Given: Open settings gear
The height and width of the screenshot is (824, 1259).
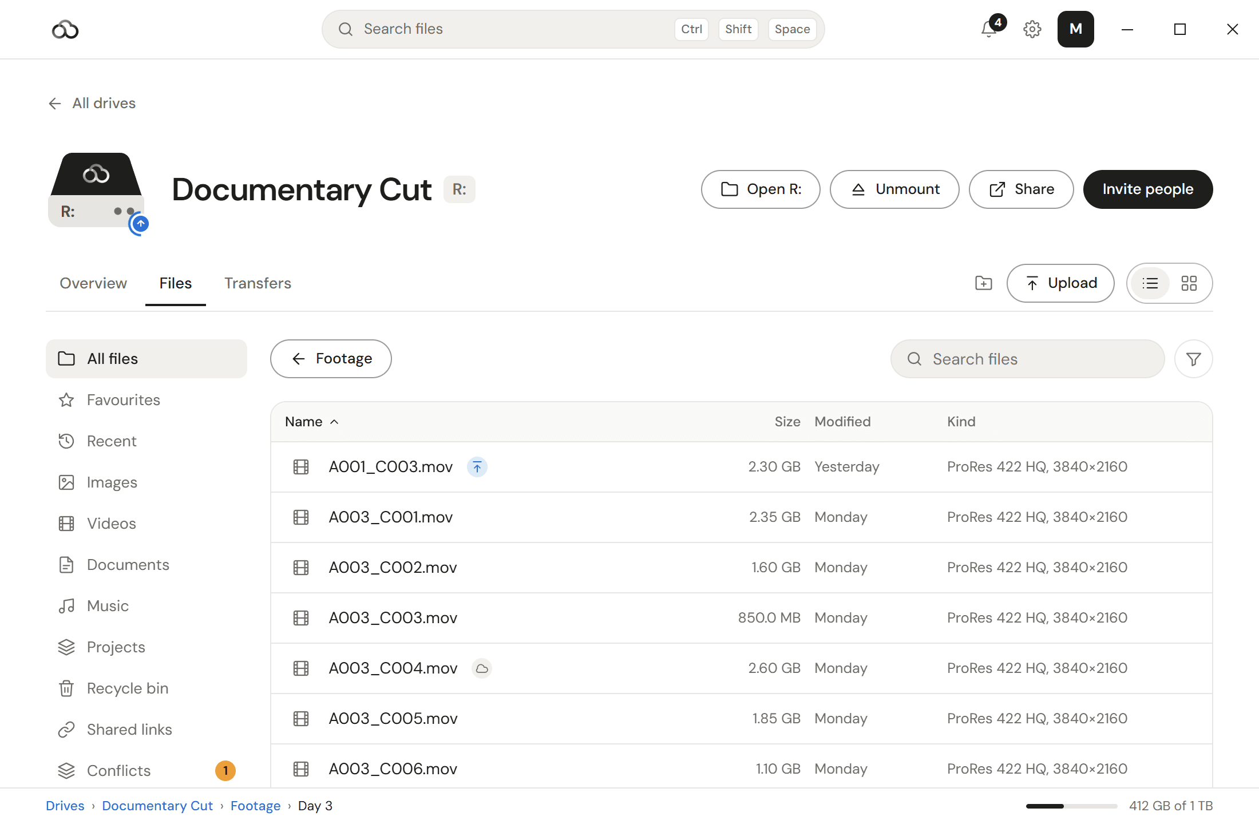Looking at the screenshot, I should point(1032,29).
